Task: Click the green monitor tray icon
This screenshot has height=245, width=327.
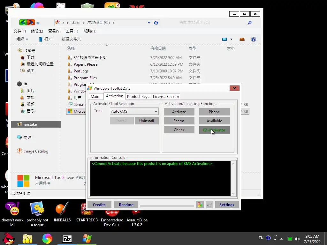Action: pyautogui.click(x=290, y=239)
